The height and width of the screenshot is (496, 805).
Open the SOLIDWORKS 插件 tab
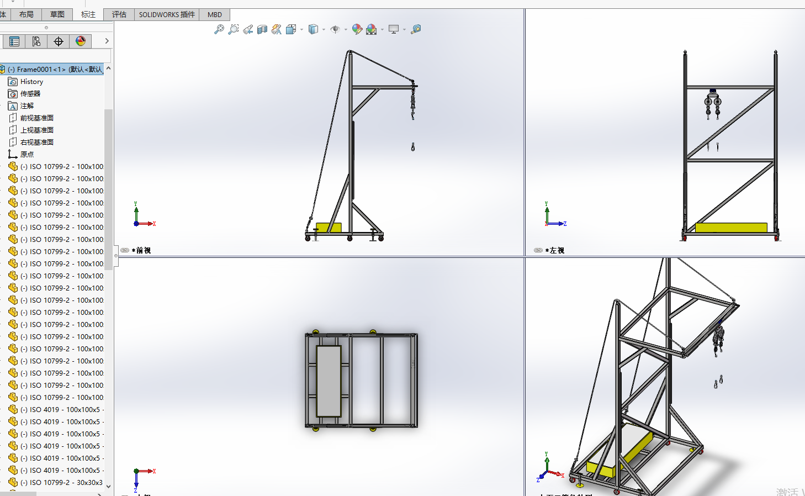tap(167, 14)
